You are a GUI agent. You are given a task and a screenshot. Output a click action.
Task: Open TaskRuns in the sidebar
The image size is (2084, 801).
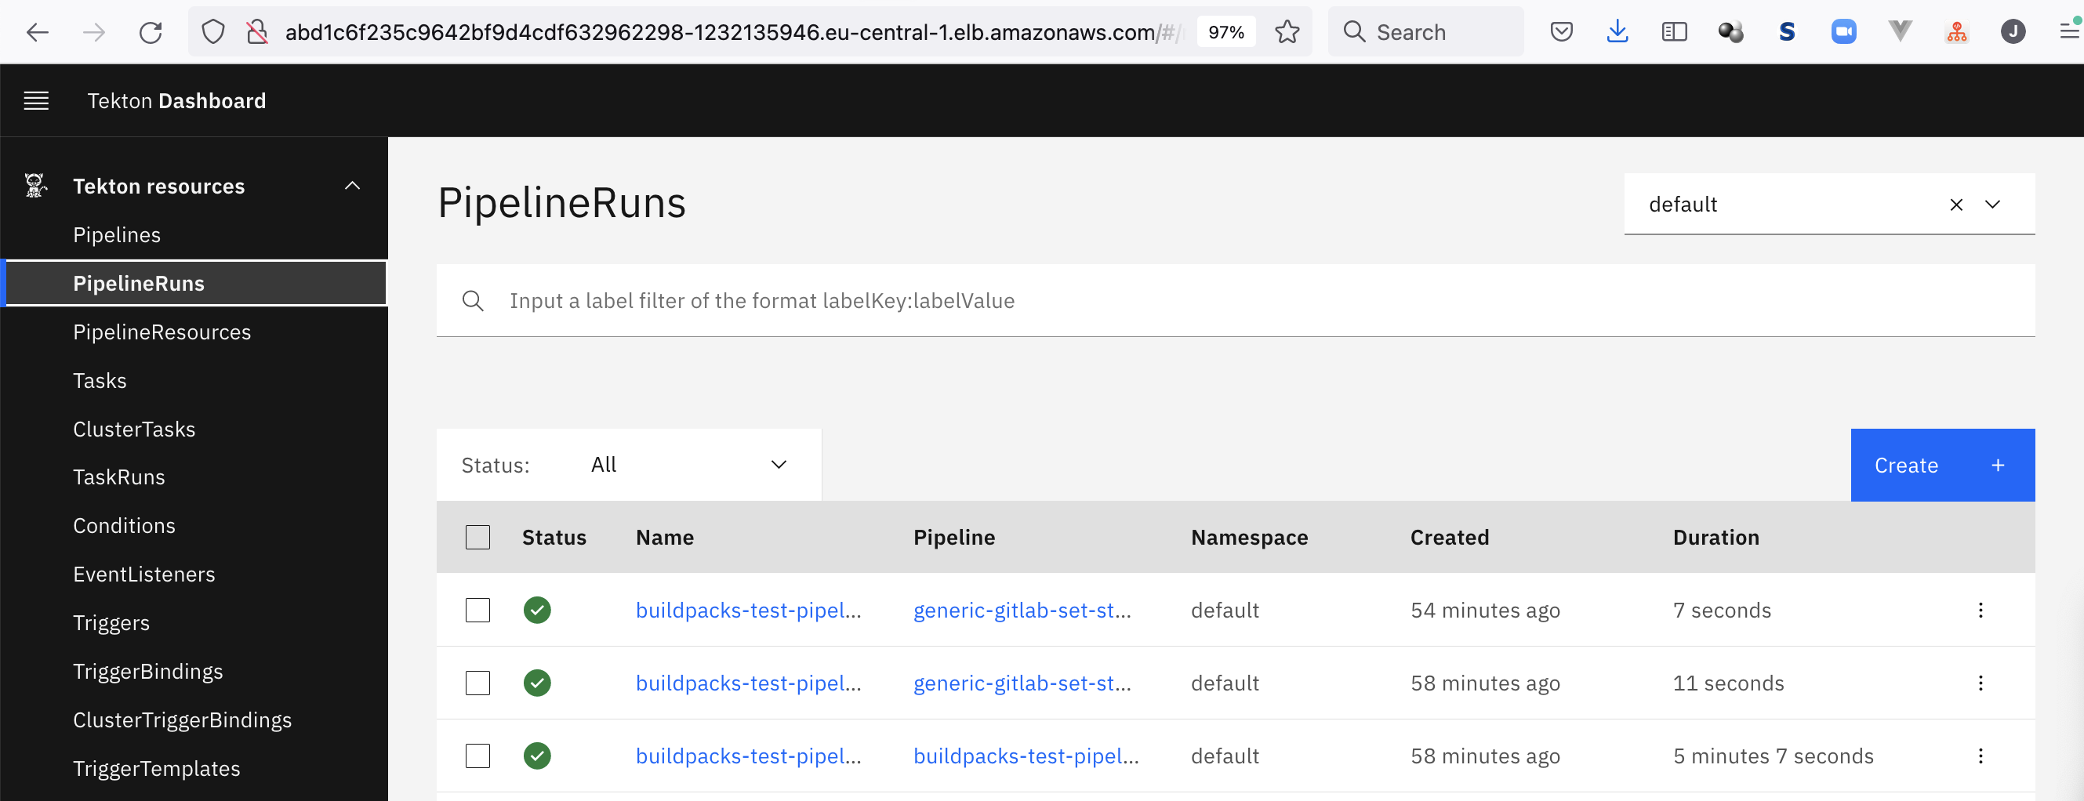[x=119, y=477]
